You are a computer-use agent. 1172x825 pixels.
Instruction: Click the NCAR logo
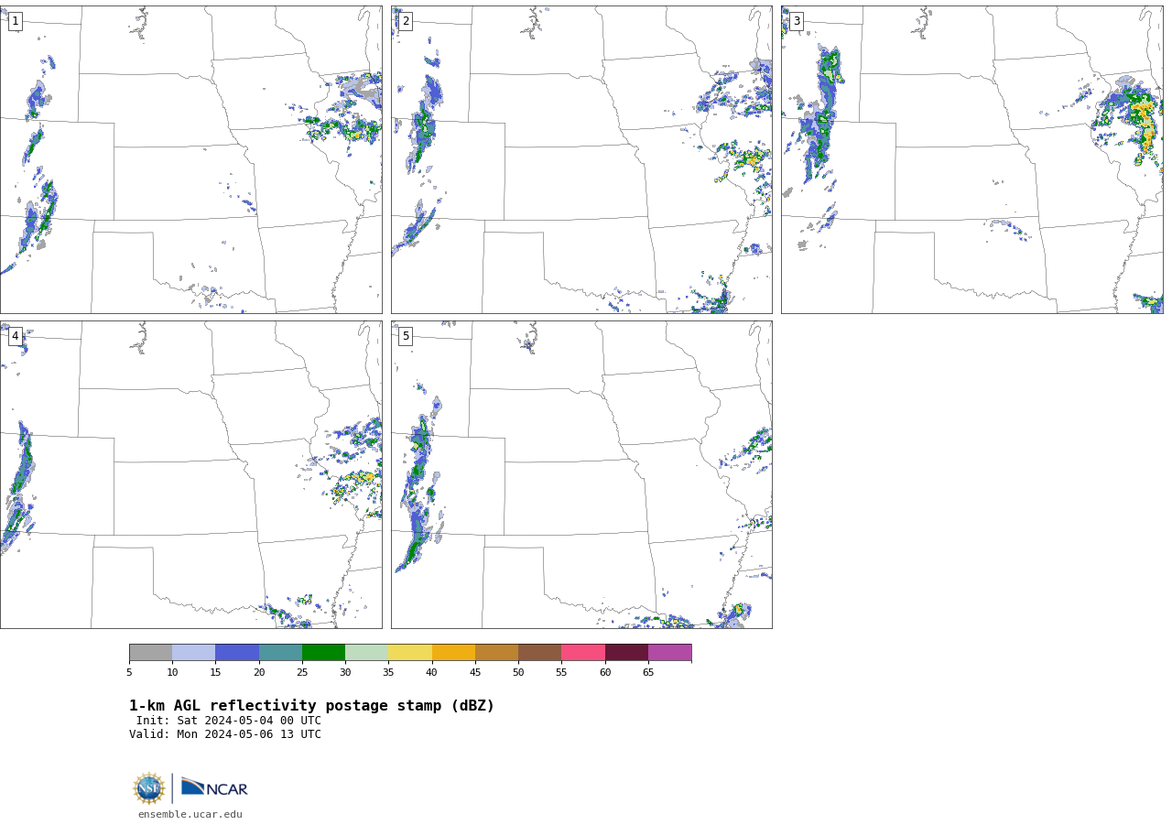pos(214,788)
